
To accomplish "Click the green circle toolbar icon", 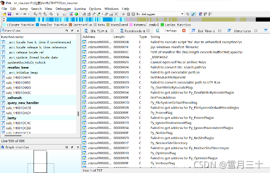I will click(76, 14).
